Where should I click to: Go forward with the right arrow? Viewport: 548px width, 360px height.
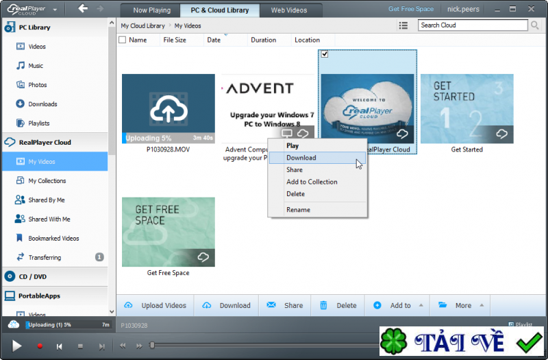tap(100, 8)
